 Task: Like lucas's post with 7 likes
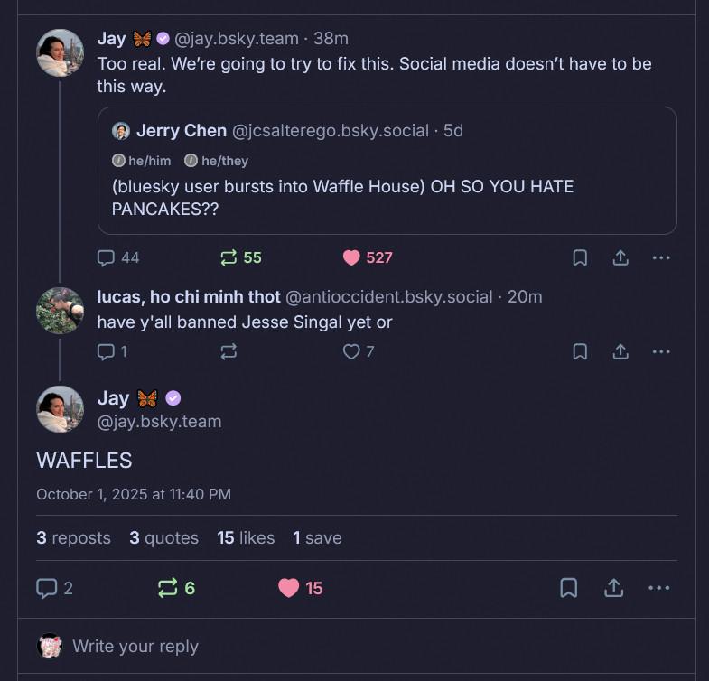click(x=351, y=351)
